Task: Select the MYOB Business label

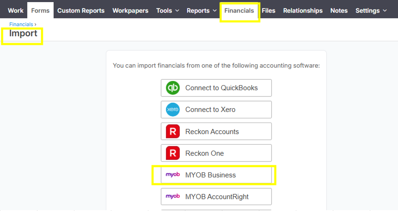Action: (x=211, y=175)
